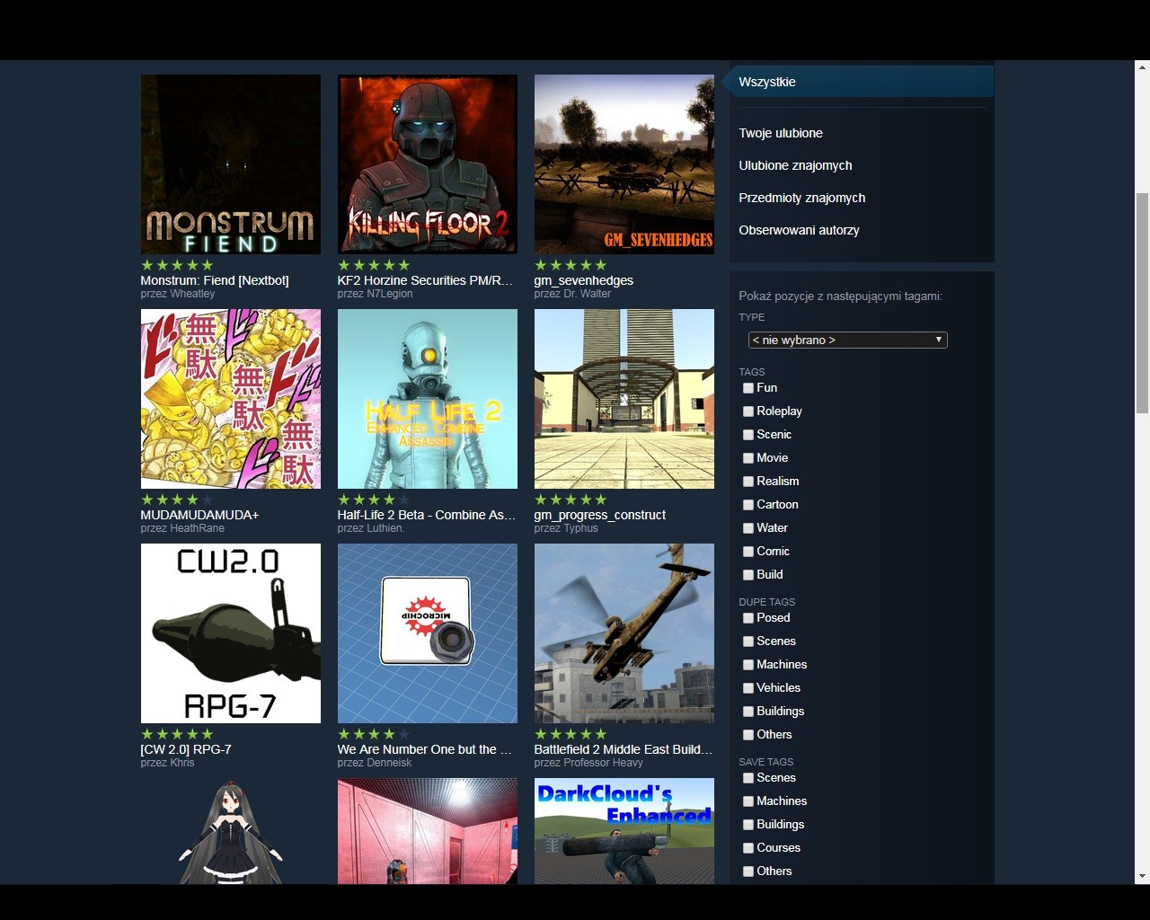Viewport: 1150px width, 920px height.
Task: Open author N7Legion's profile link
Action: (390, 294)
